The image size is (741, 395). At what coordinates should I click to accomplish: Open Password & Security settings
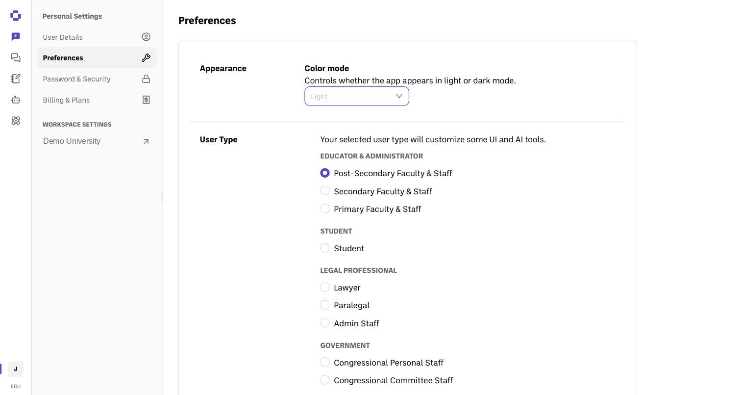[97, 79]
